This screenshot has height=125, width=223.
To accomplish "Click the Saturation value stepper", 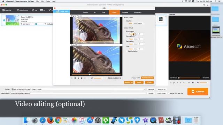I will point(144,44).
